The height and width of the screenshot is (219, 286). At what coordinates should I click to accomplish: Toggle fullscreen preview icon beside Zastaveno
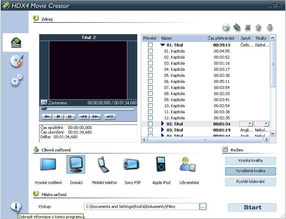44,103
